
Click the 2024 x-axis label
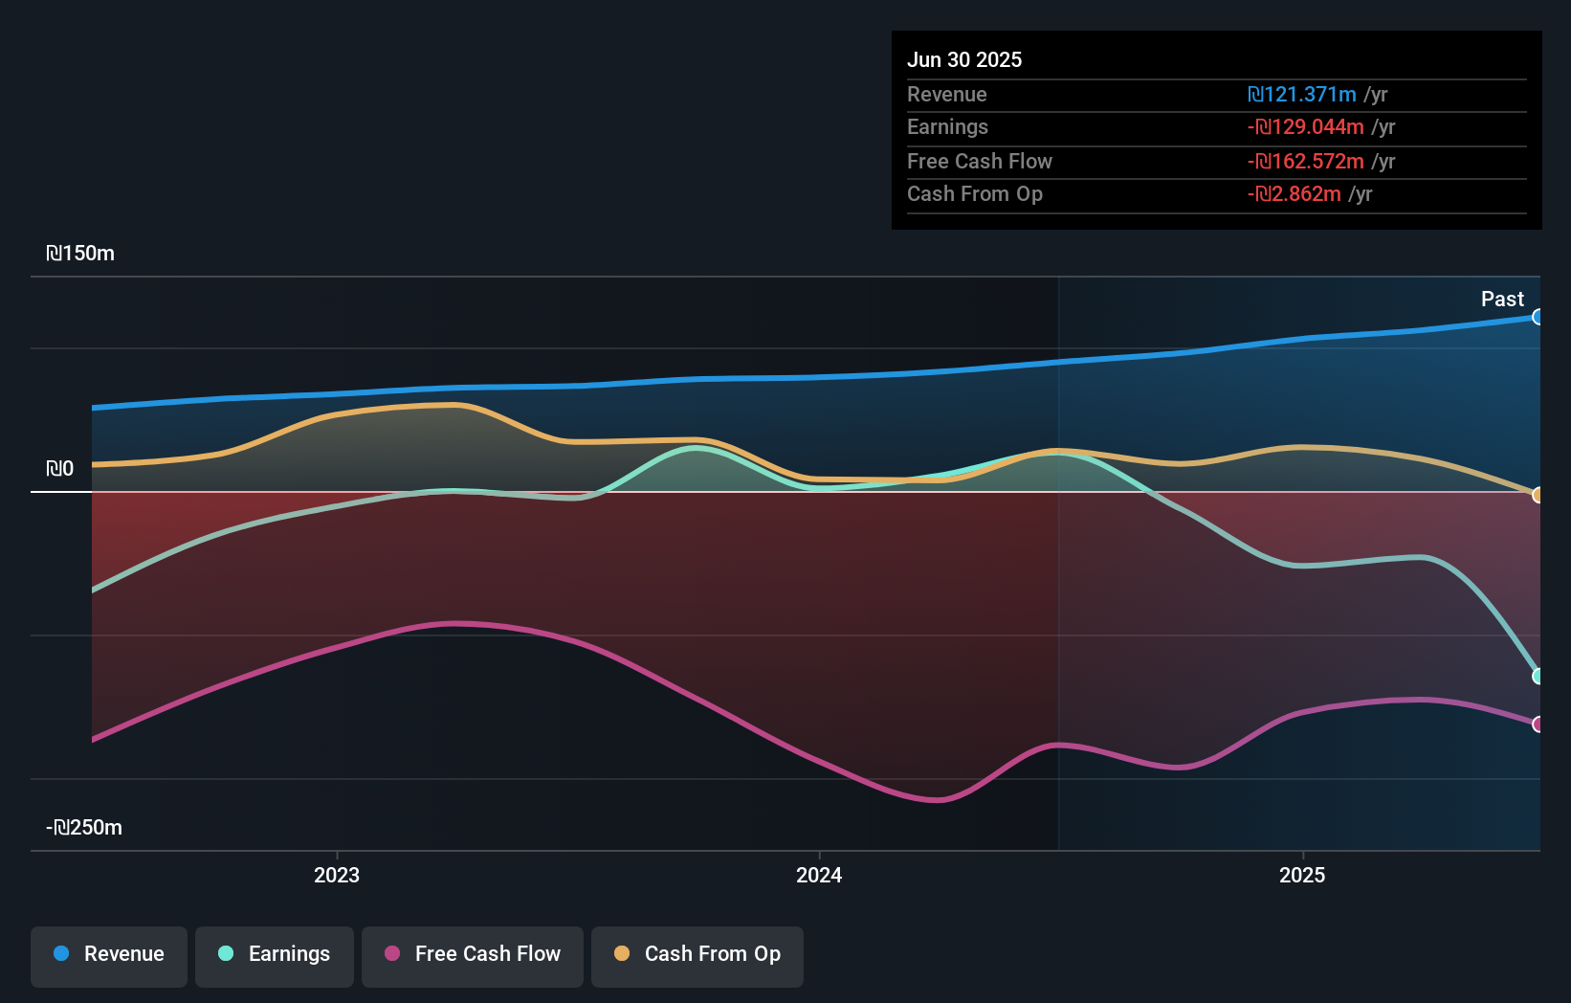point(819,875)
